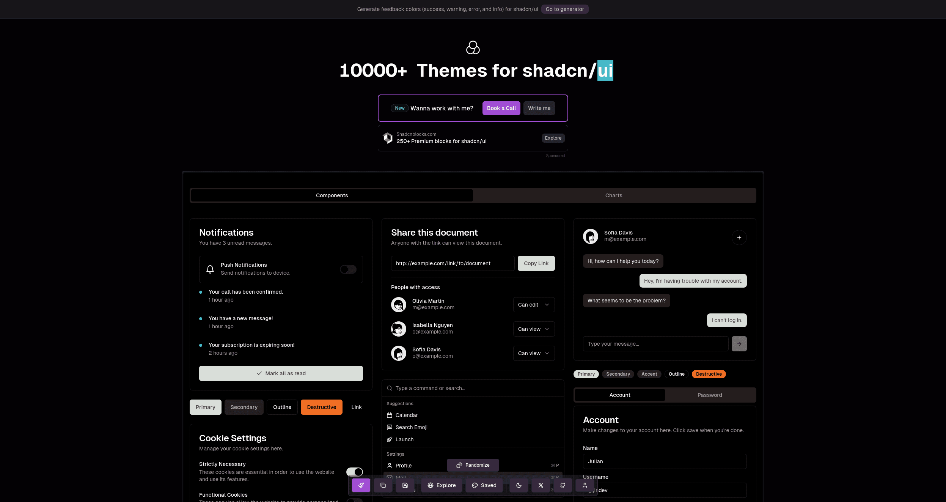
Task: Click the Destructive button sample
Action: point(322,407)
